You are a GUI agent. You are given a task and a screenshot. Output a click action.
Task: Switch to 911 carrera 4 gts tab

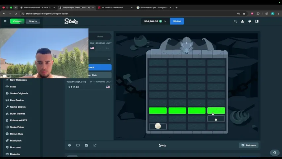(x=154, y=8)
